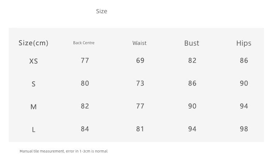Select the Hips column header
273x163 pixels.
click(244, 43)
